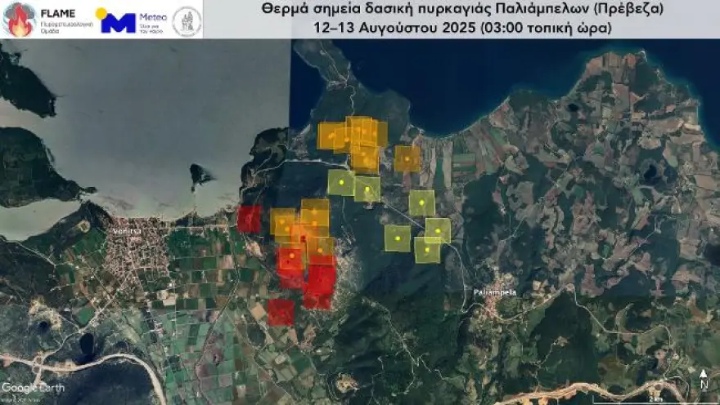Click the FLAME fire logo icon

19,20
